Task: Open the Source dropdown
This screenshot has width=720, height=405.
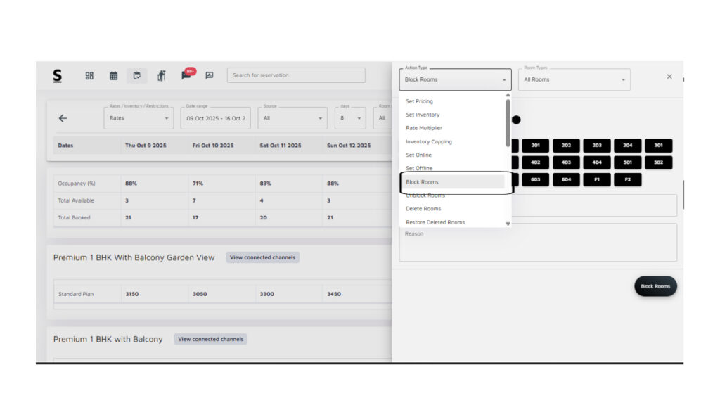Action: click(x=292, y=118)
